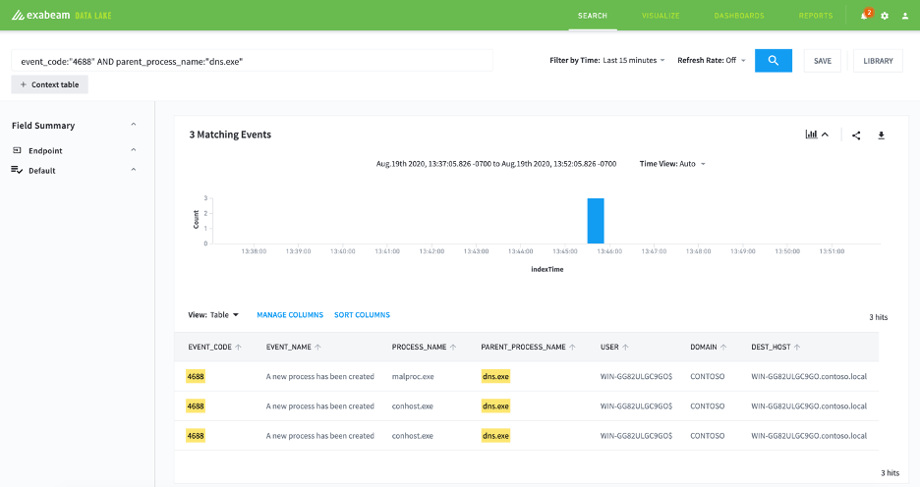This screenshot has width=920, height=487.
Task: Click the download results icon
Action: pyautogui.click(x=881, y=135)
